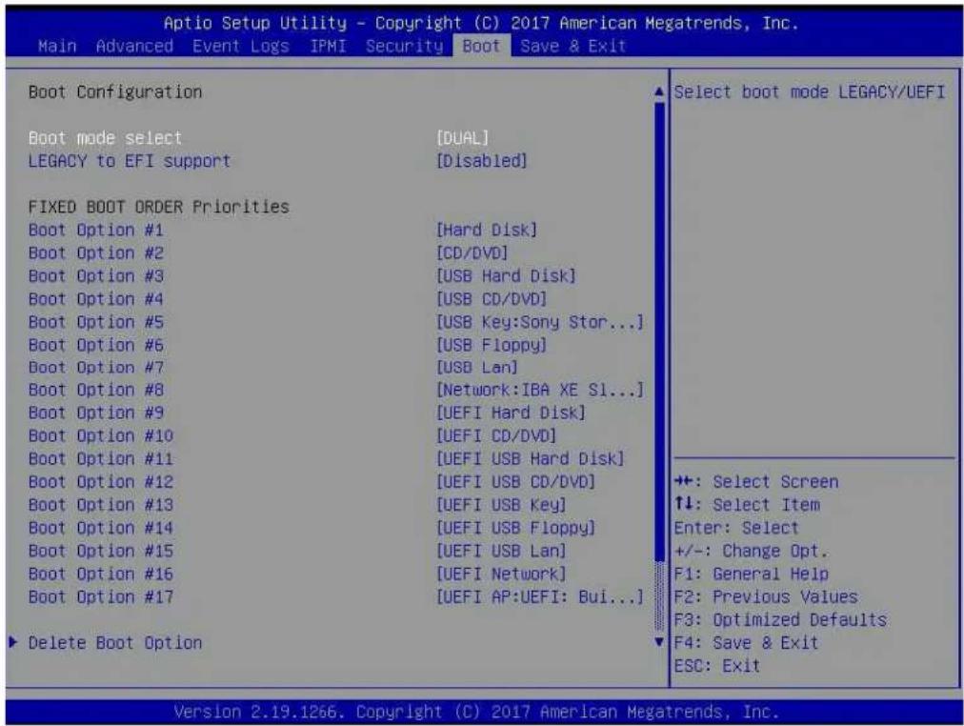Open Boot Option #5 USB Key value
The height and width of the screenshot is (726, 964).
(540, 322)
